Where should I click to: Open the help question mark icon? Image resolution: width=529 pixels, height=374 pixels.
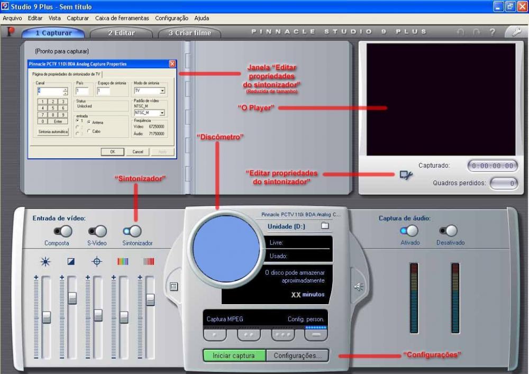click(x=492, y=32)
